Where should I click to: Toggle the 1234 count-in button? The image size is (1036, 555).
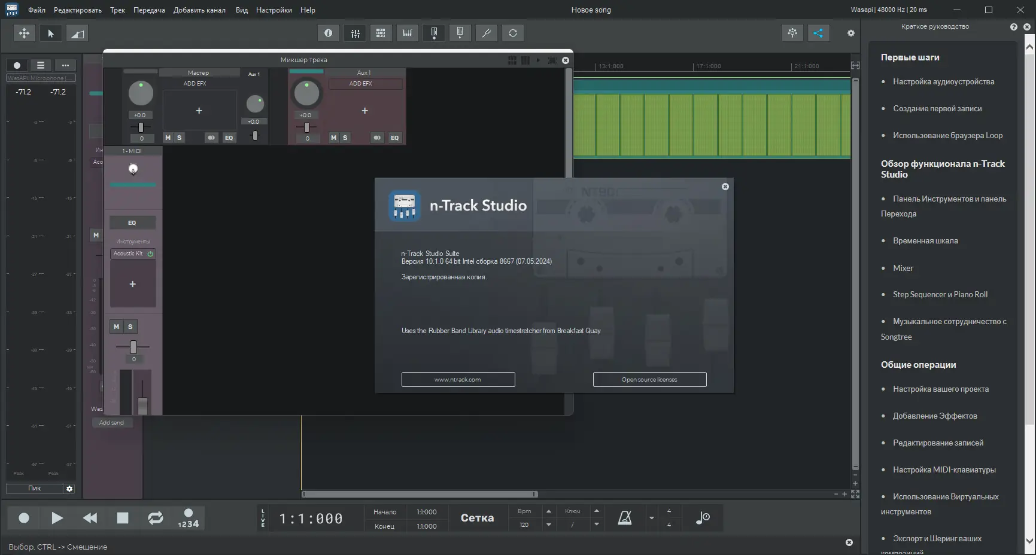point(188,518)
